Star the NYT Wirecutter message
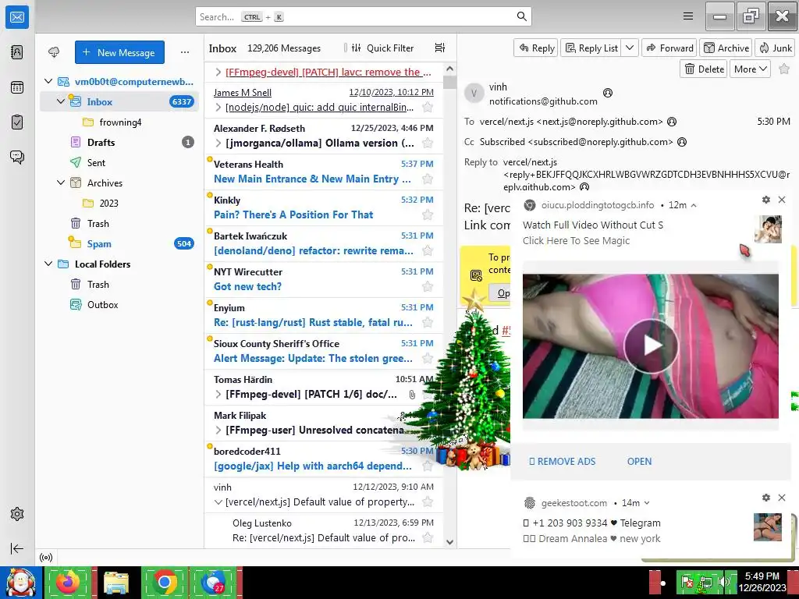Image resolution: width=799 pixels, height=599 pixels. tap(428, 286)
